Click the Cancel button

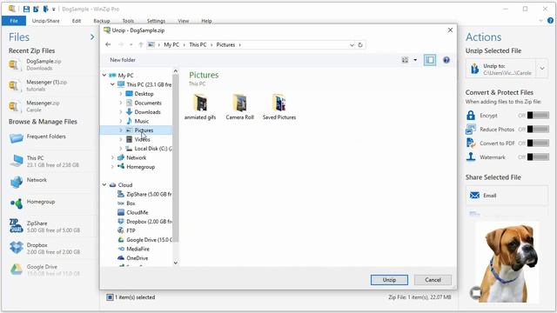tap(433, 280)
